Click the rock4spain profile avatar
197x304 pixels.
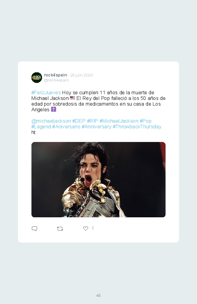[37, 78]
